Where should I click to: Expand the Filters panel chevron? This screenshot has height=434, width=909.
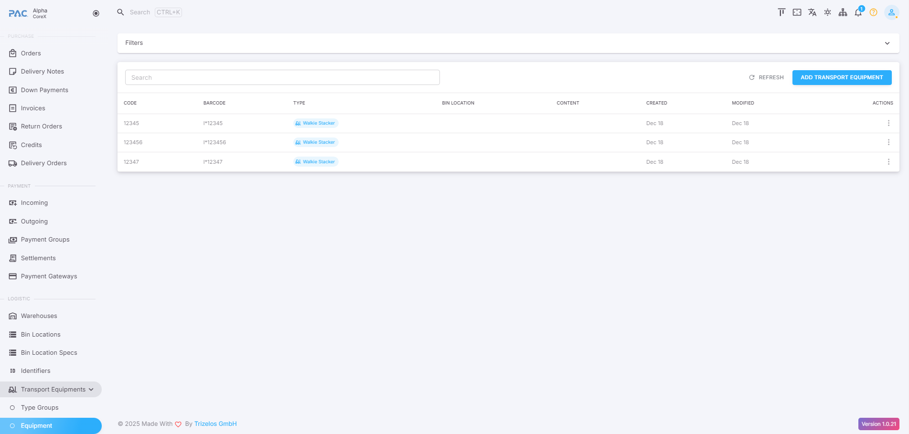pyautogui.click(x=887, y=43)
